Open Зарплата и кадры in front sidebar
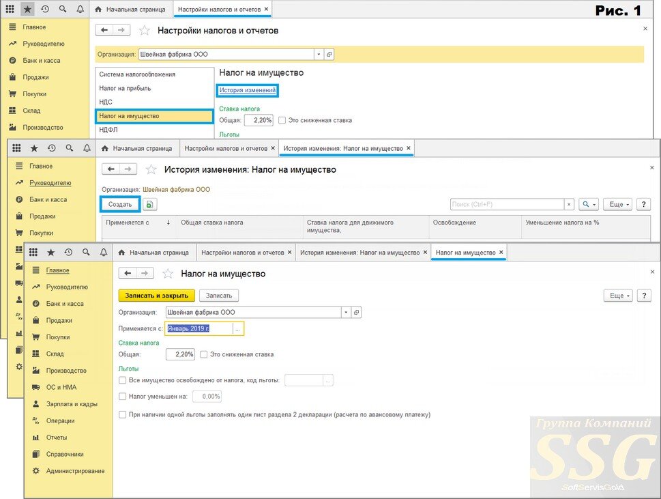Viewport: 661px width, 499px height. [72, 404]
